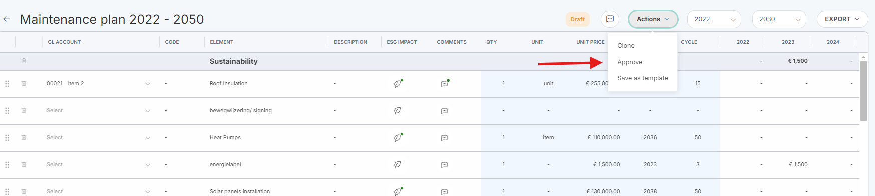The width and height of the screenshot is (875, 196).
Task: Click the energielabel element cell
Action: (x=225, y=165)
